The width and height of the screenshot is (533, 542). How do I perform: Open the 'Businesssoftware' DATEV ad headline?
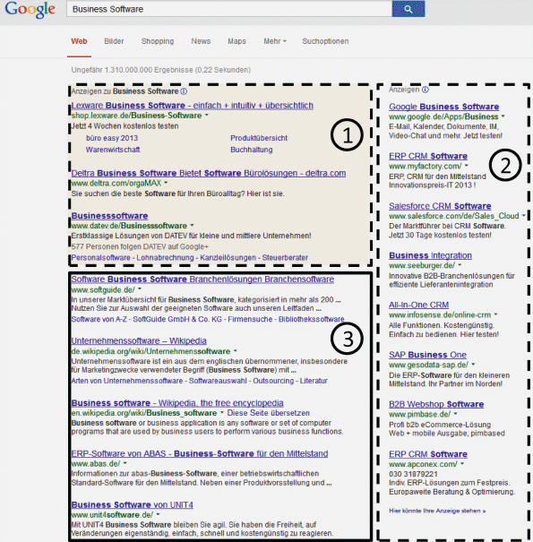(109, 216)
